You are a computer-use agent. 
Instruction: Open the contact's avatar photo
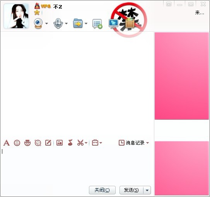tap(16, 16)
